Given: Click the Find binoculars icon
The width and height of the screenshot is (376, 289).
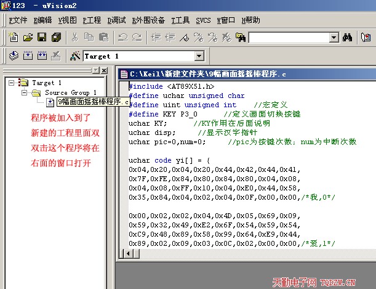Looking at the screenshot, I should tap(347, 38).
